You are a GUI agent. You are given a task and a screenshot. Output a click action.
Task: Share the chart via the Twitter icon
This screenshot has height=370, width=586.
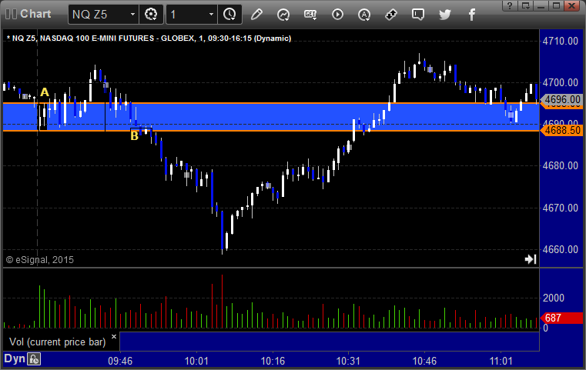pyautogui.click(x=445, y=15)
